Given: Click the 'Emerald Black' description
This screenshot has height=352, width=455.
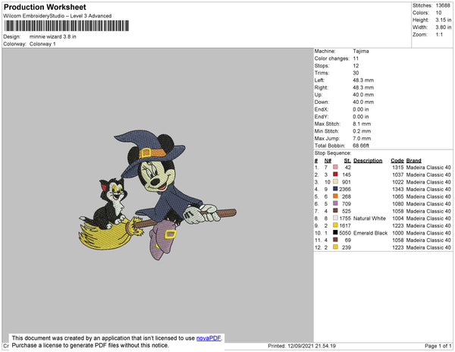Looking at the screenshot, I should 371,233.
